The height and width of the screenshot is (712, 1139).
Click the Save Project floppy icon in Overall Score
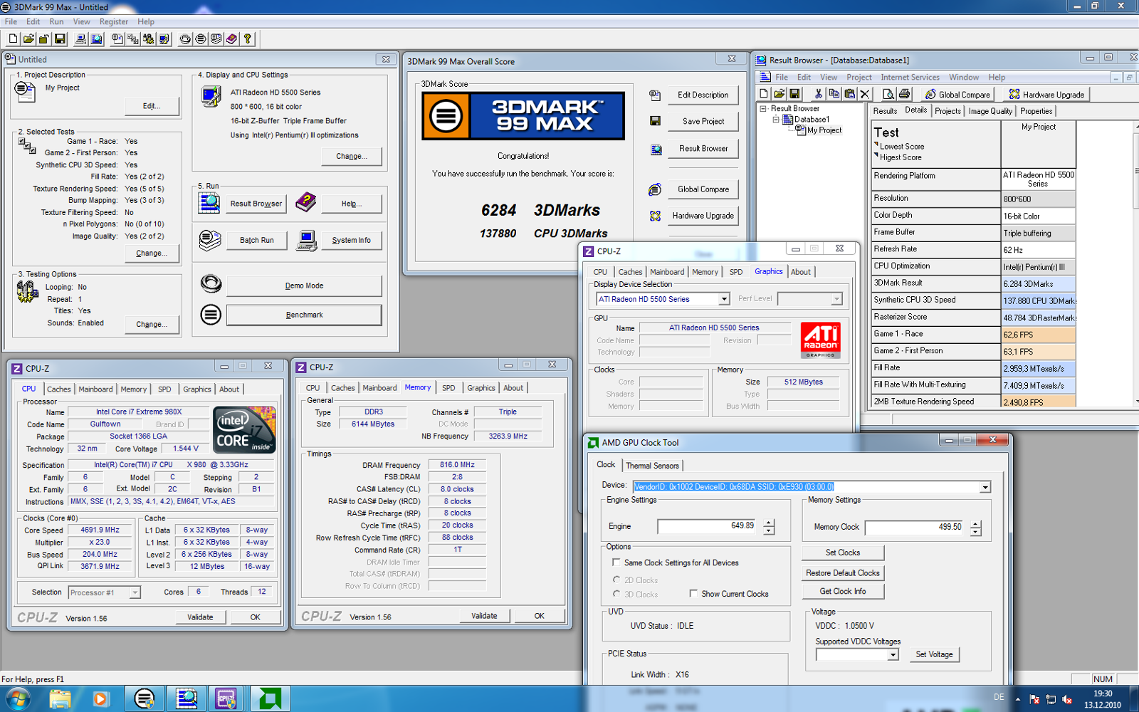tap(655, 121)
